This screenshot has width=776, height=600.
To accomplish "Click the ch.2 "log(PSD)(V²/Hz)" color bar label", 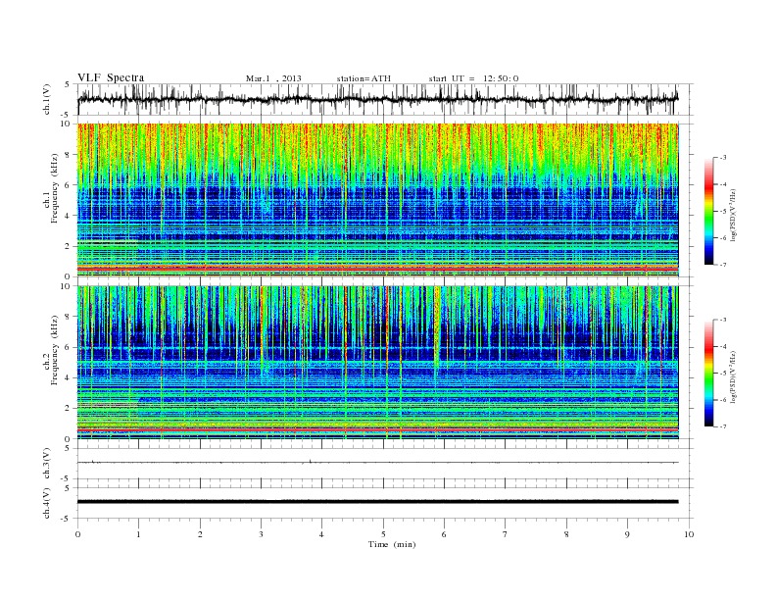I will 735,376.
